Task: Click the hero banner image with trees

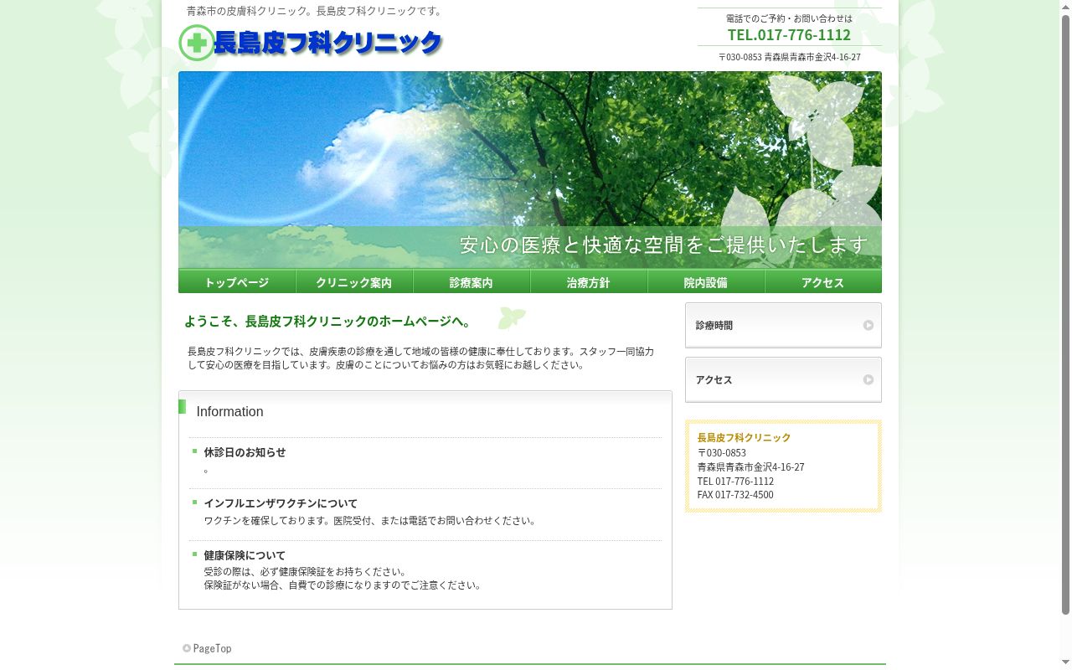Action: pos(530,169)
